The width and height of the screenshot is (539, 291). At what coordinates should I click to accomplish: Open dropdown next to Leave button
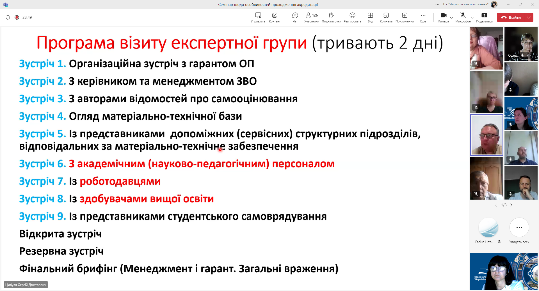(x=529, y=17)
